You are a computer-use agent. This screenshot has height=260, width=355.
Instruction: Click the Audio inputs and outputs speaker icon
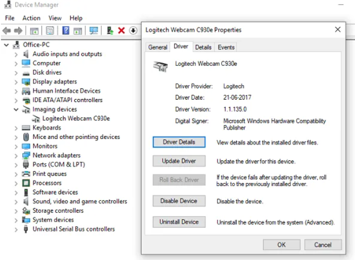pos(26,54)
